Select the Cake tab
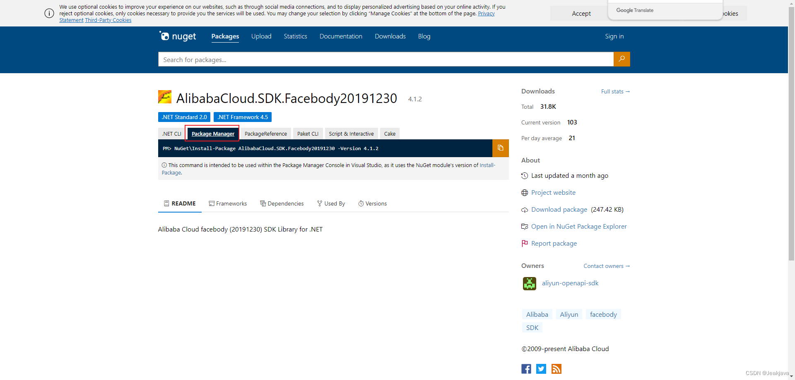795x380 pixels. pos(390,134)
